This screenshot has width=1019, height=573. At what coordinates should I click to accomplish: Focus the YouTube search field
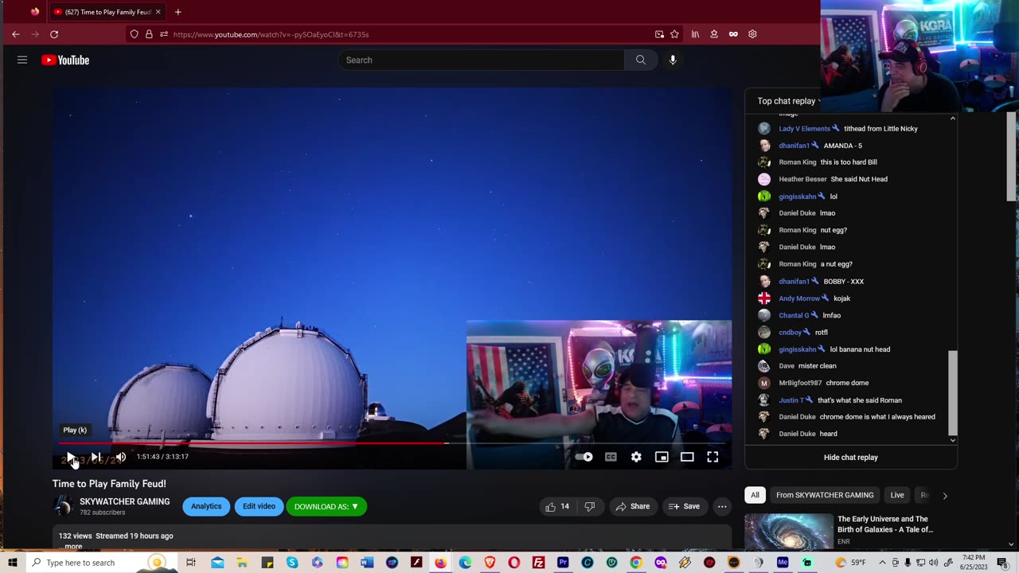[482, 60]
